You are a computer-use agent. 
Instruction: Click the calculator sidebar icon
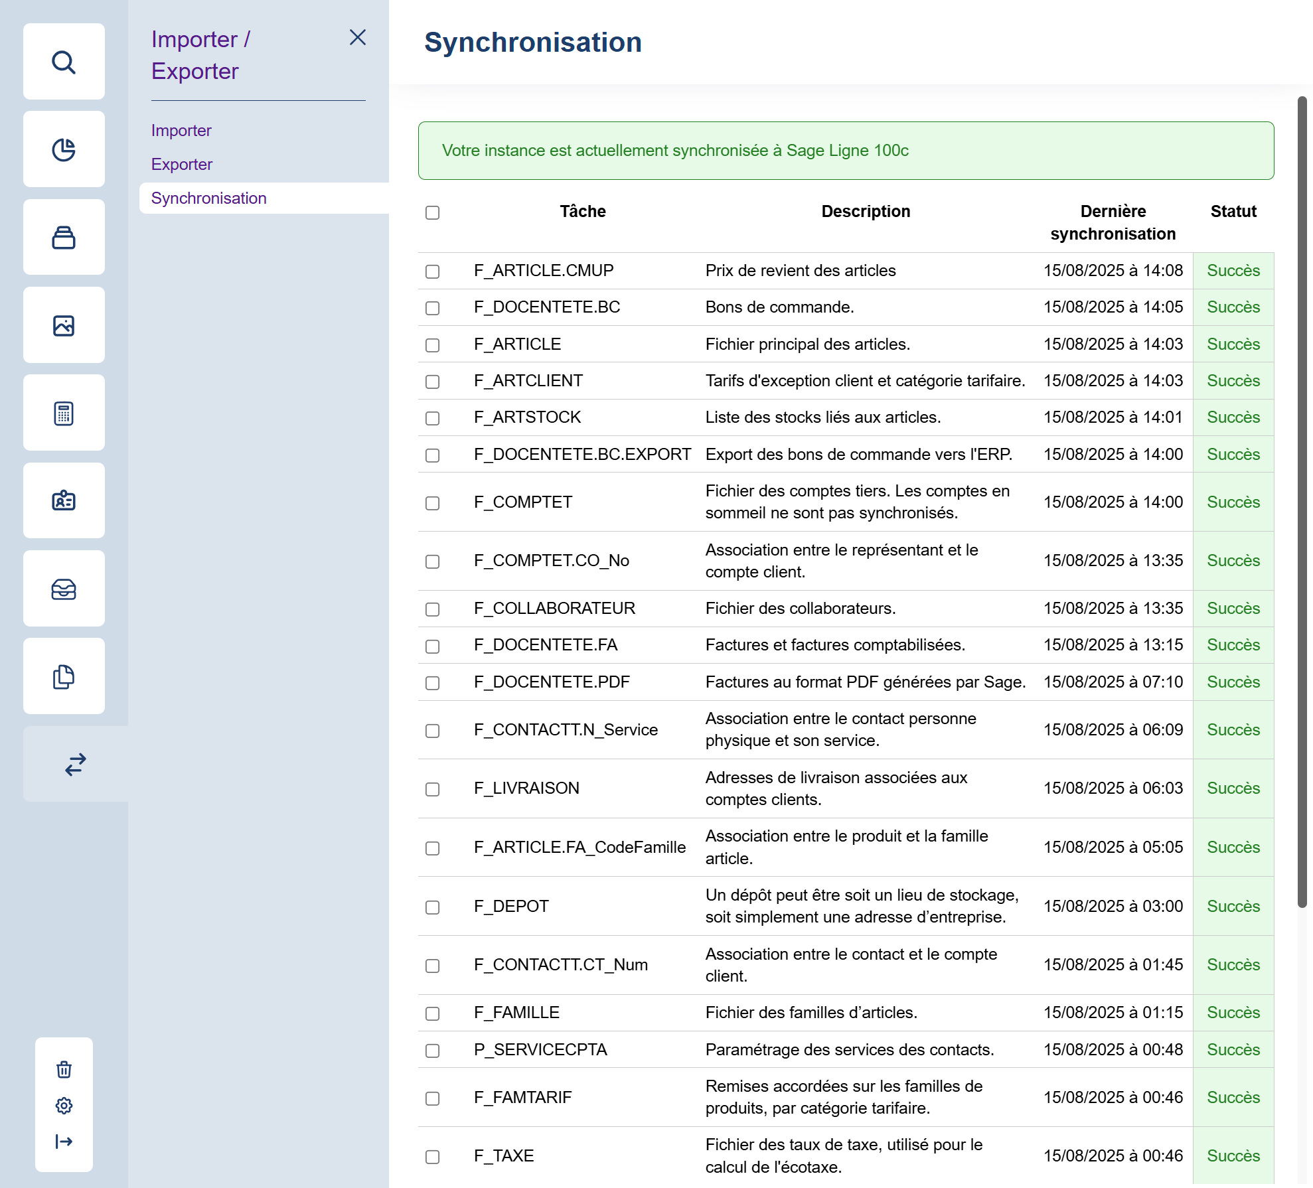pos(64,413)
